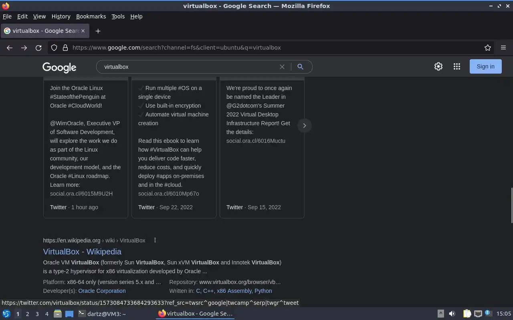The image size is (513, 320).
Task: Open Google quick settings gear
Action: coord(438,66)
